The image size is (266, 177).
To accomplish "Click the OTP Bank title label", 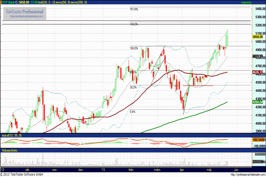I will (x=8, y=2).
